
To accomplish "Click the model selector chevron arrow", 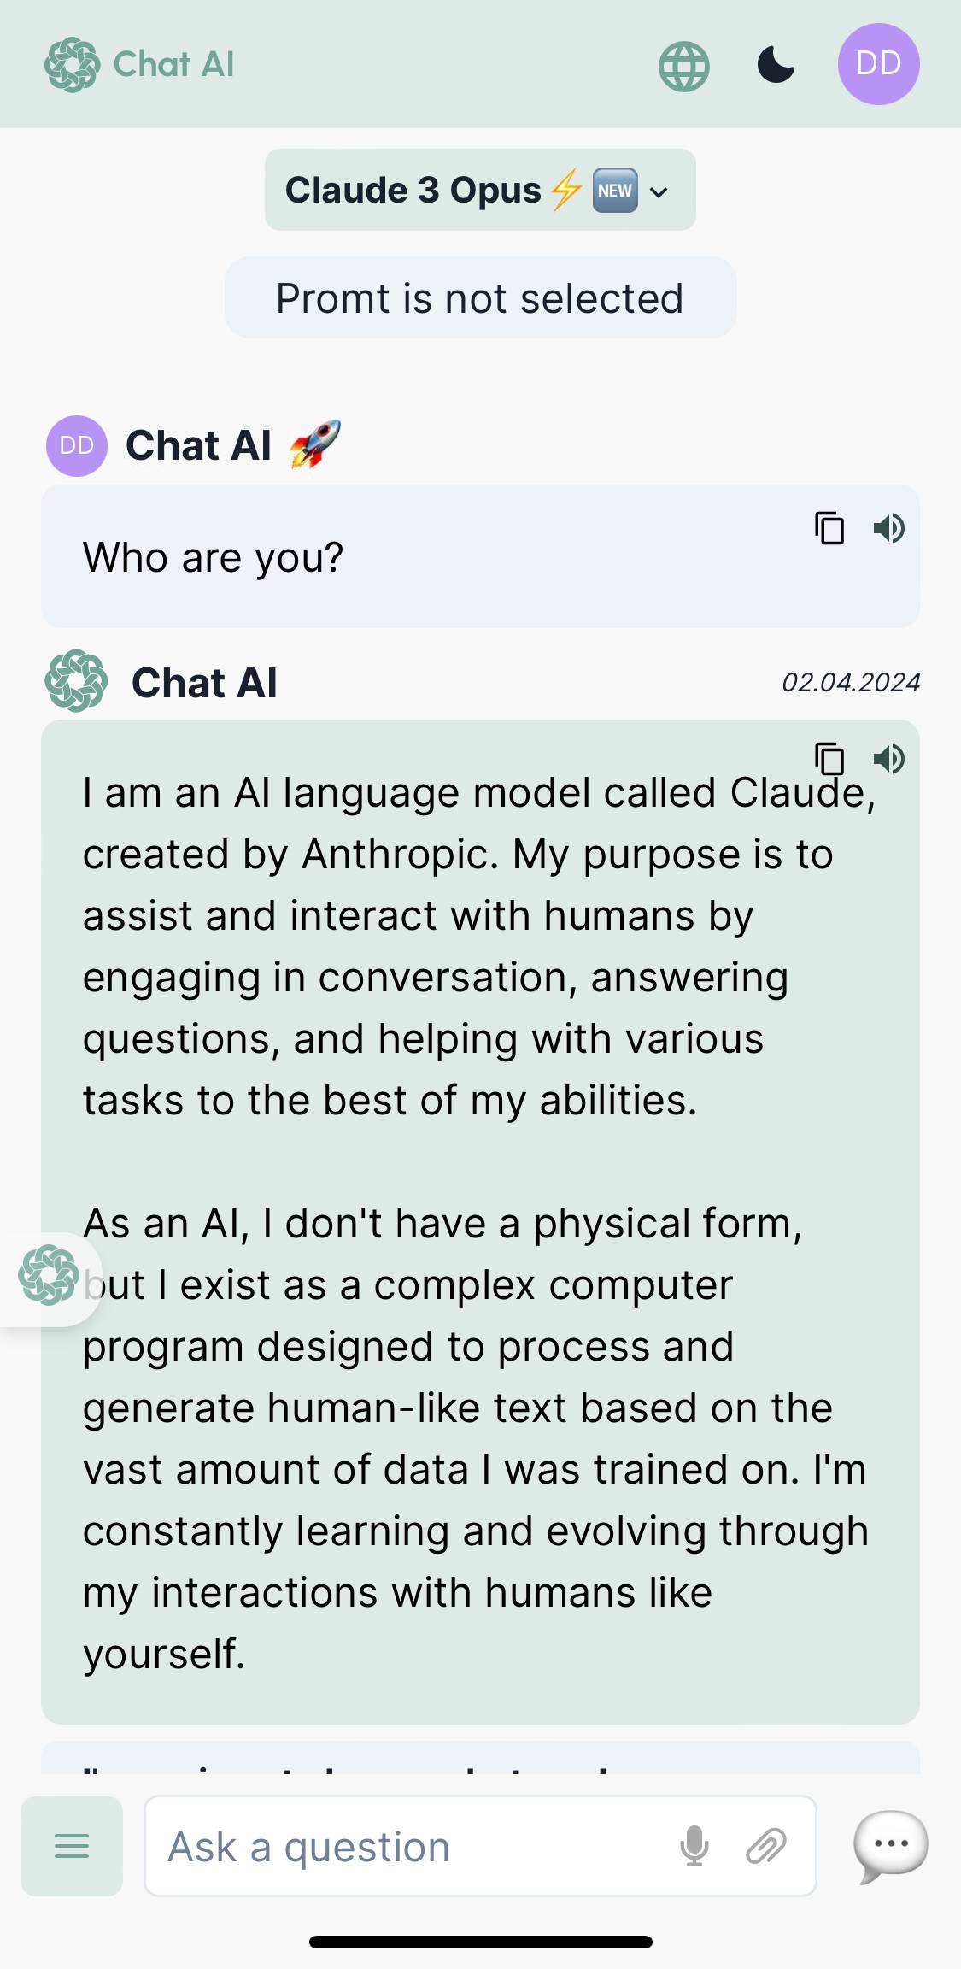I will click(x=659, y=191).
